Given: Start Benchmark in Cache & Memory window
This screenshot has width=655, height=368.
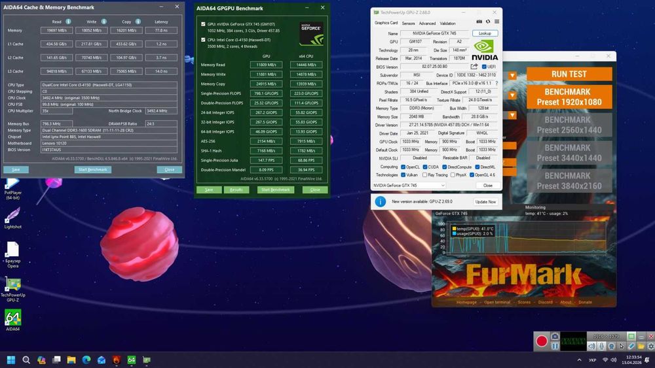Looking at the screenshot, I should (93, 170).
